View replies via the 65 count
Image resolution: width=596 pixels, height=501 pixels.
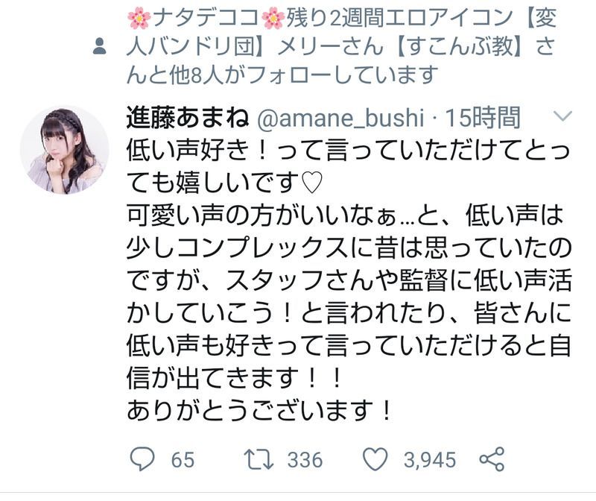tap(183, 459)
